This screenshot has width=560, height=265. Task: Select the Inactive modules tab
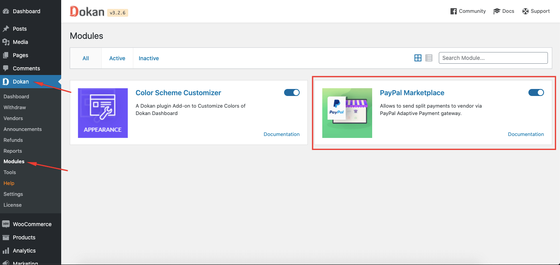[x=149, y=58]
